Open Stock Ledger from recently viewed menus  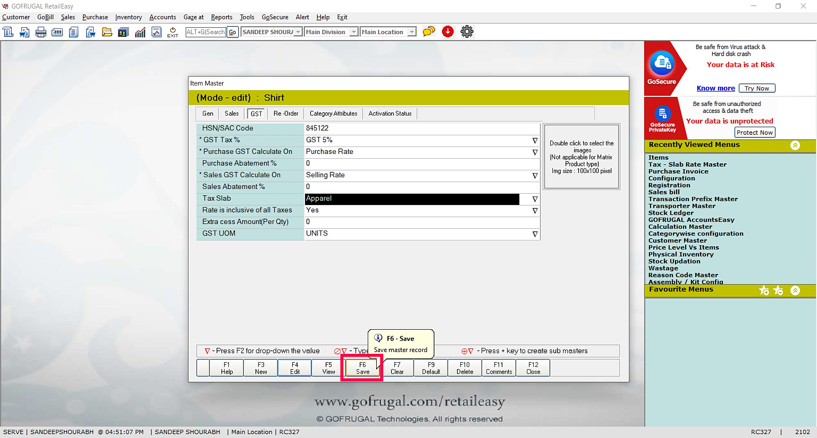[671, 213]
